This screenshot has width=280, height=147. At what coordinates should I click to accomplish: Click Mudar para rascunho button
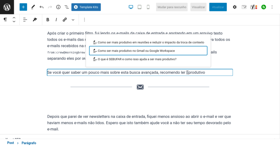point(172,7)
